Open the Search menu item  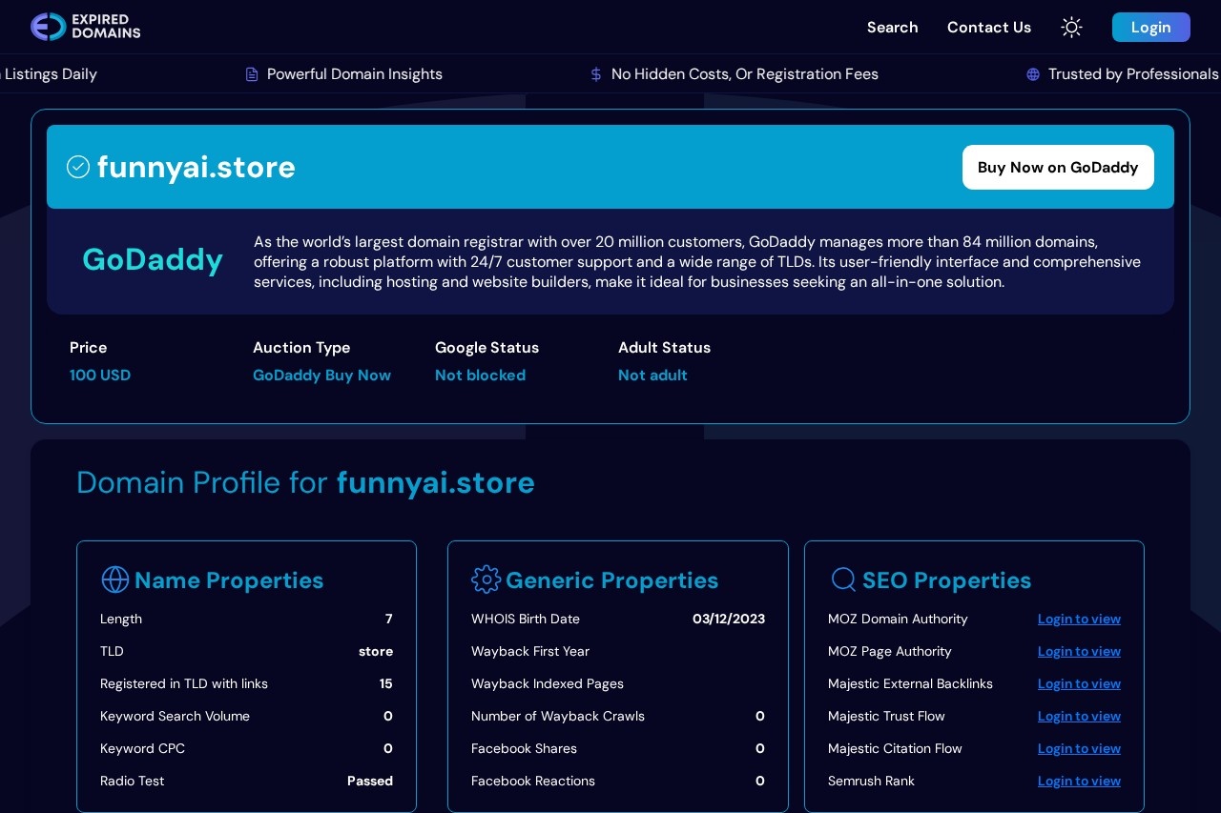pyautogui.click(x=892, y=28)
